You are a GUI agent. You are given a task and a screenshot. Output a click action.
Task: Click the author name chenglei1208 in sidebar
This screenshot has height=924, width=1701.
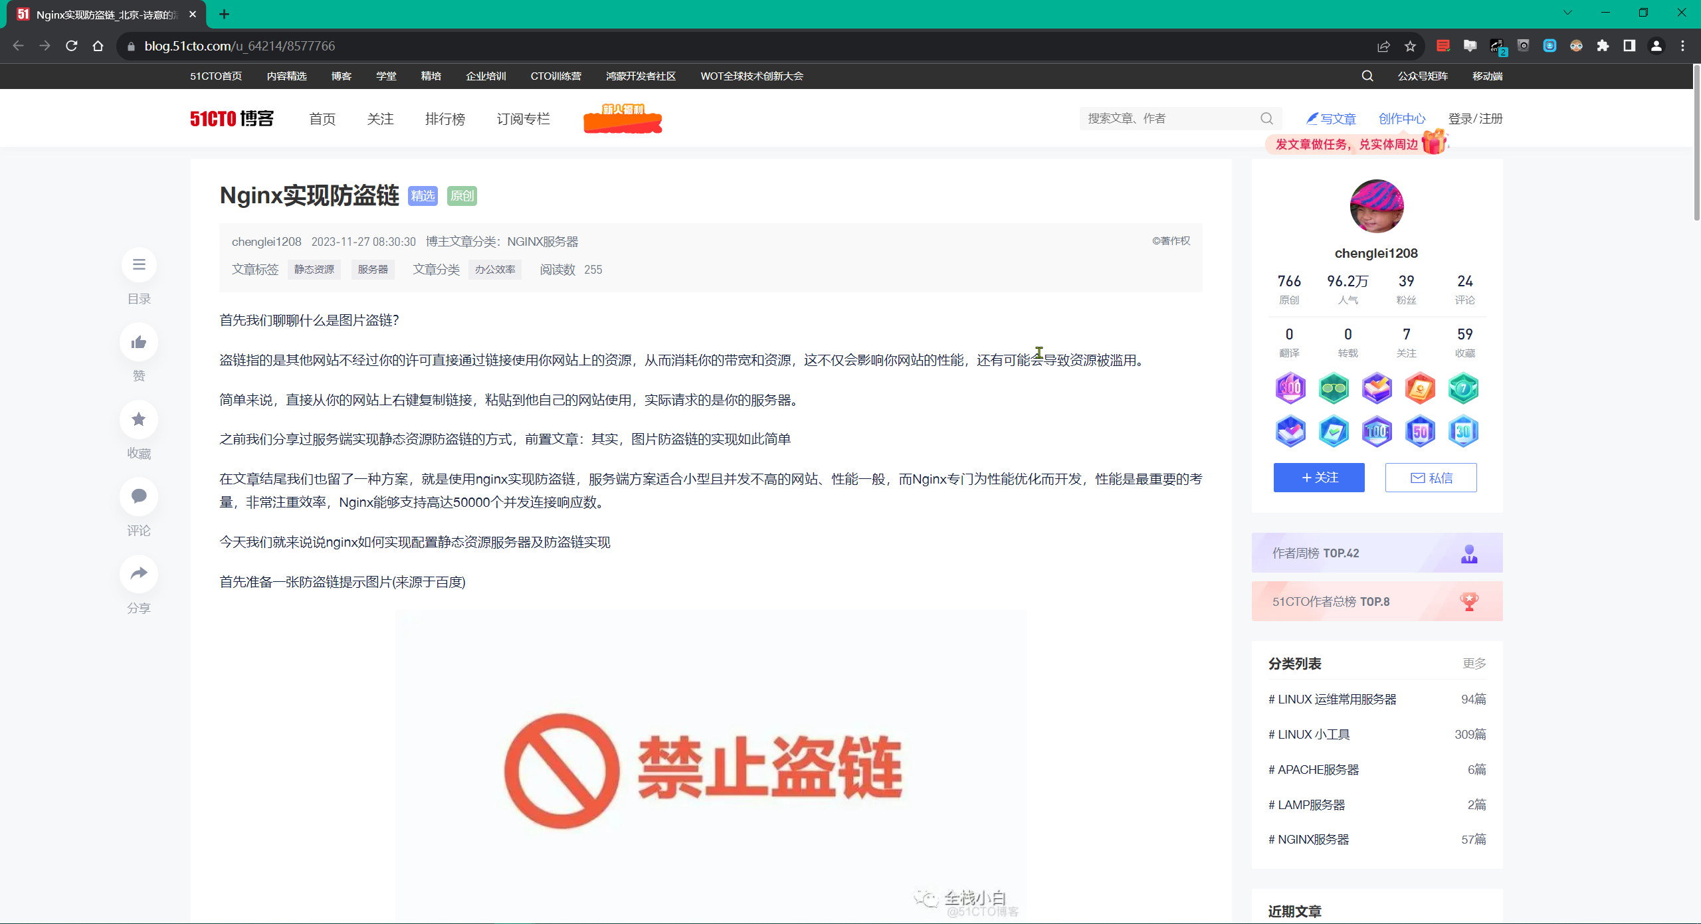pos(1376,253)
